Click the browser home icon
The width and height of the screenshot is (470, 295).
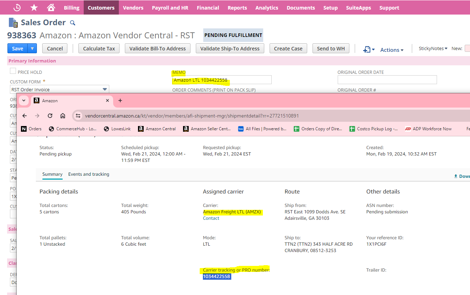click(x=63, y=116)
